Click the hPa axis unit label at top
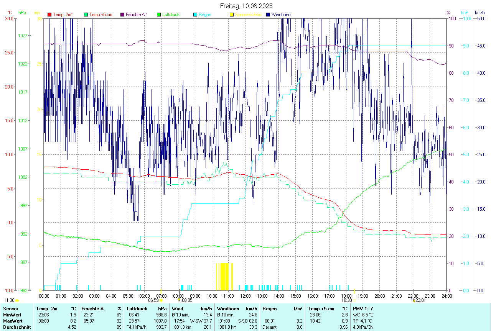This screenshot has height=331, width=491. (23, 13)
